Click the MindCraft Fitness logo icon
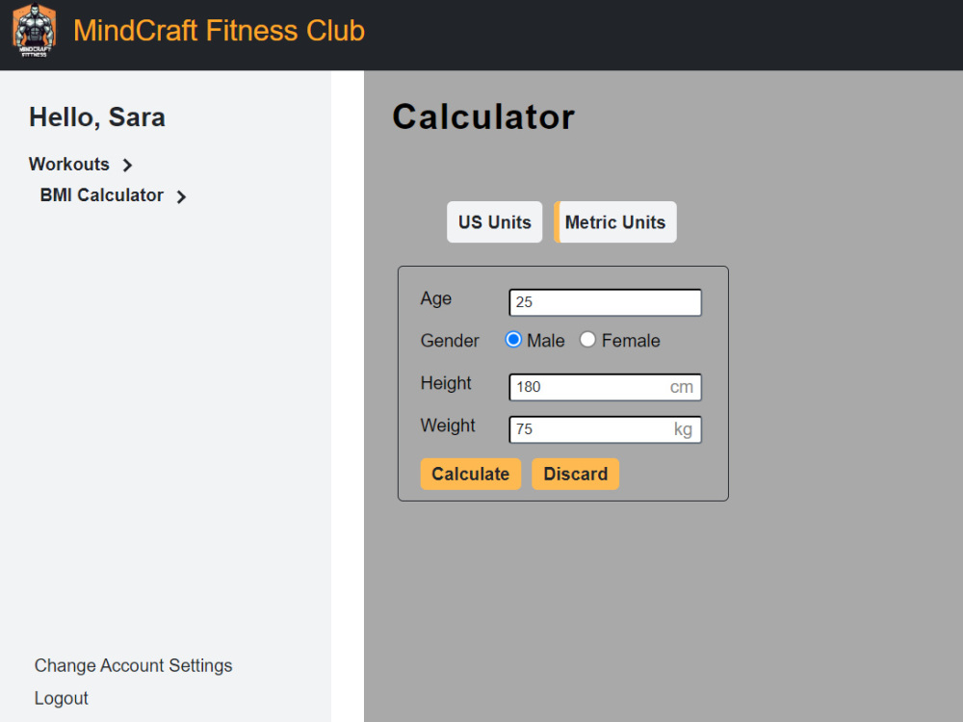963x722 pixels. (35, 31)
